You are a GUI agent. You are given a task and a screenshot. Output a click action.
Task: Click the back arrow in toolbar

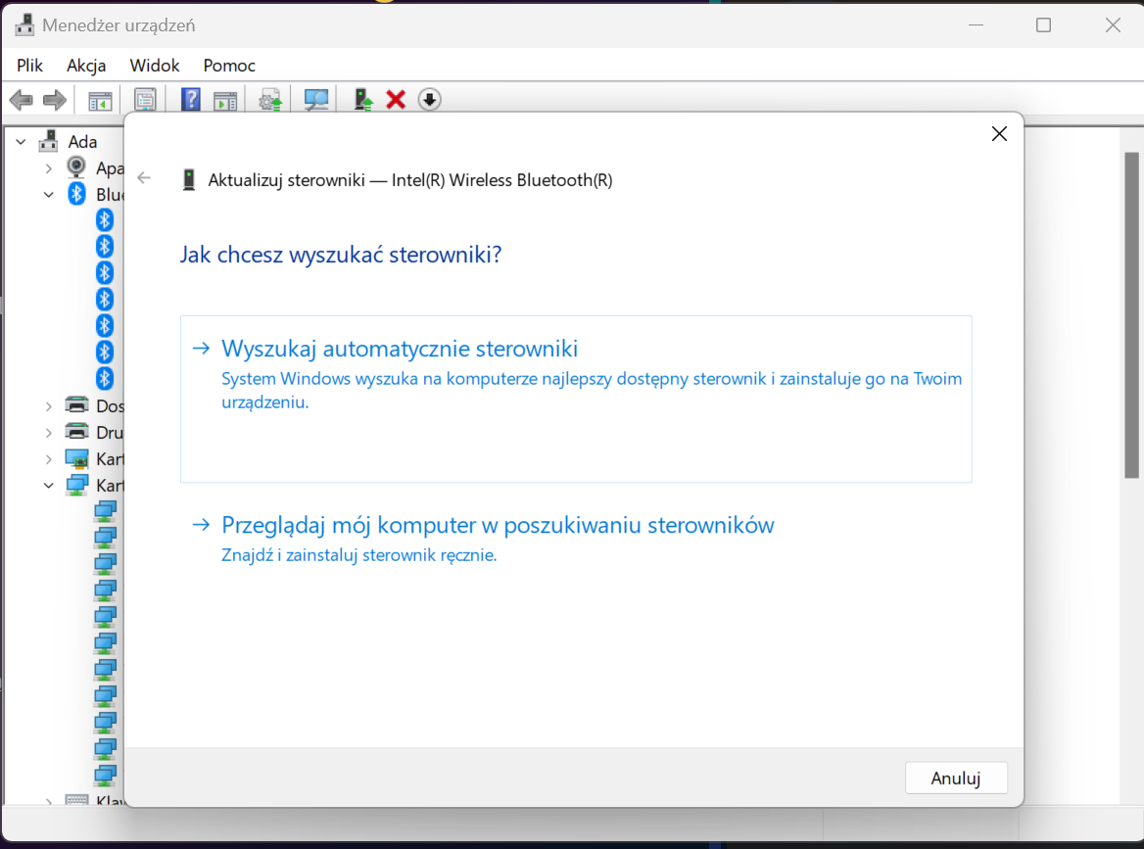point(22,100)
